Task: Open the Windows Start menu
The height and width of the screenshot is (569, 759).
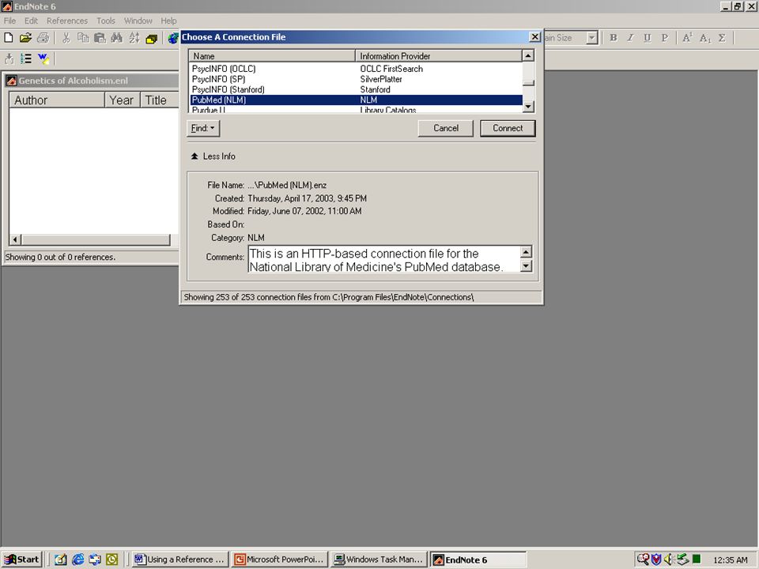Action: click(x=22, y=560)
